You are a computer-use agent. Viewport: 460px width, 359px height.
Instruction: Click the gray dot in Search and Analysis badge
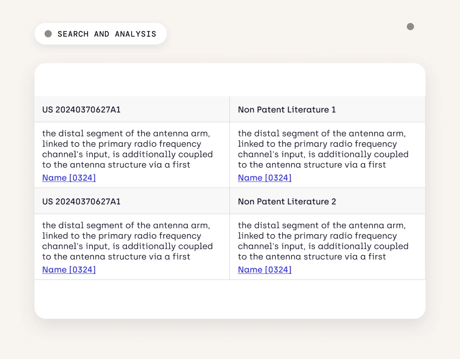point(48,34)
